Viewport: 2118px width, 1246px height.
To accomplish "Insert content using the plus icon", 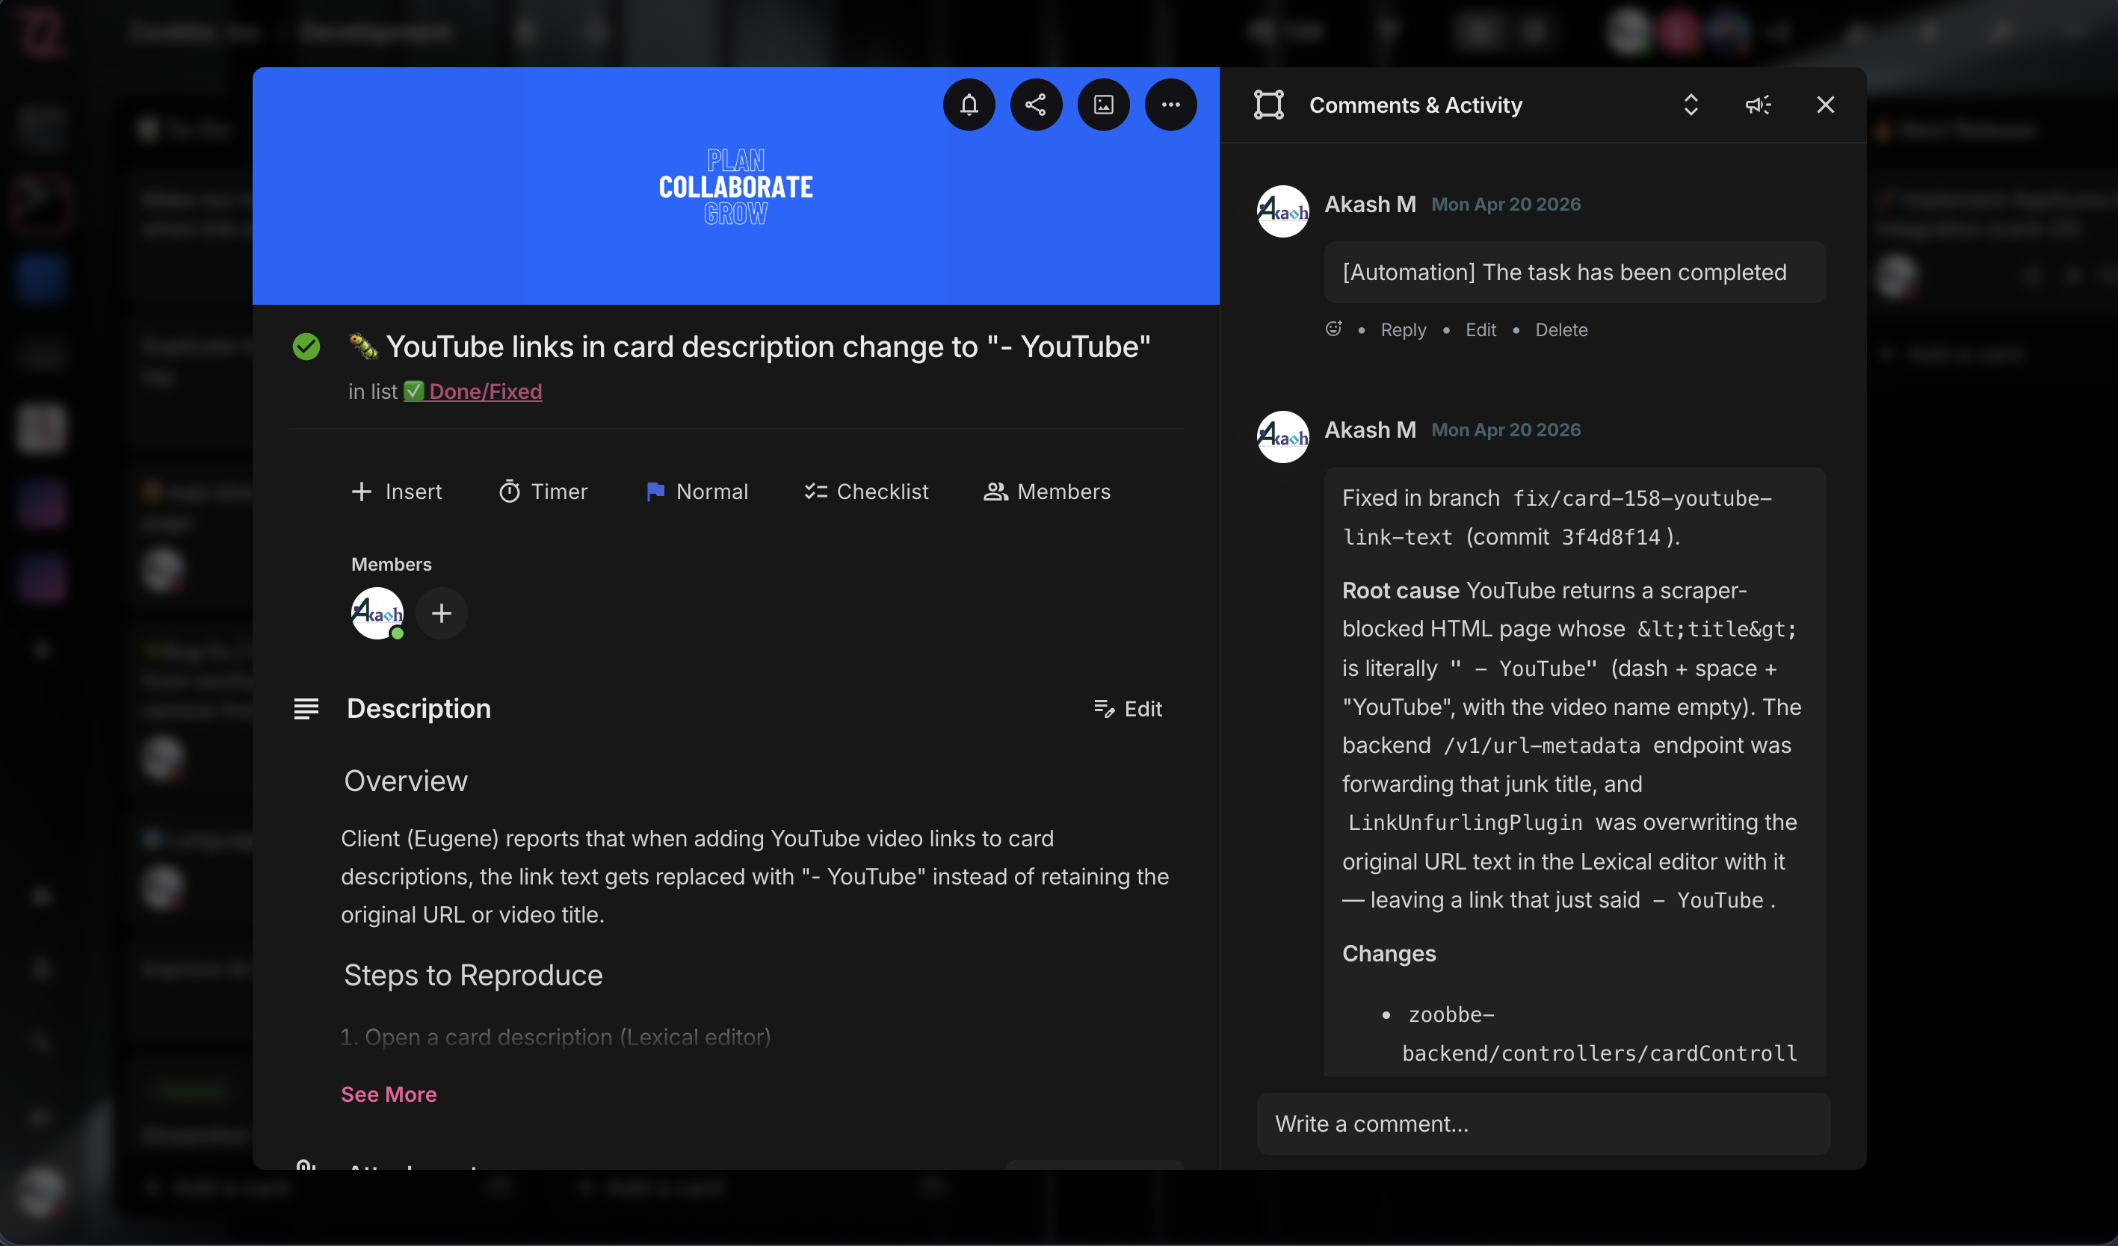I will click(396, 492).
